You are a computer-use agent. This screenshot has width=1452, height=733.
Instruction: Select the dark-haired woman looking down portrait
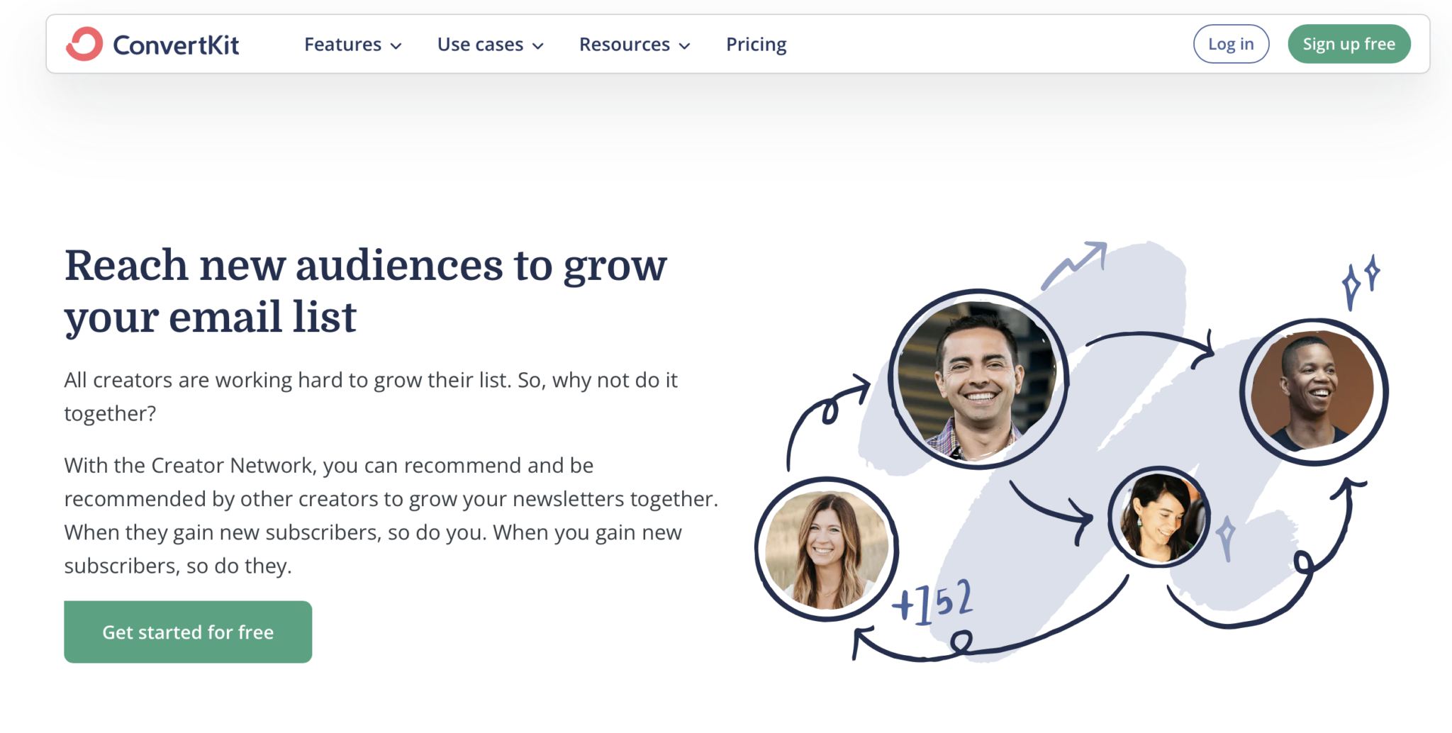1159,517
